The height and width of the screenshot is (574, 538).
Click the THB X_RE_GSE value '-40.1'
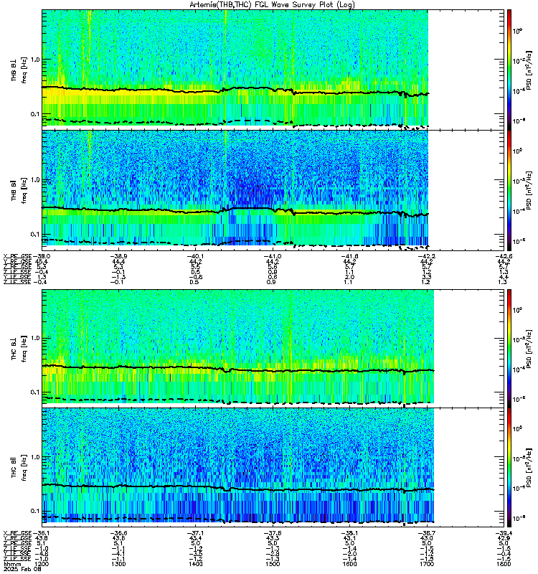coord(196,256)
